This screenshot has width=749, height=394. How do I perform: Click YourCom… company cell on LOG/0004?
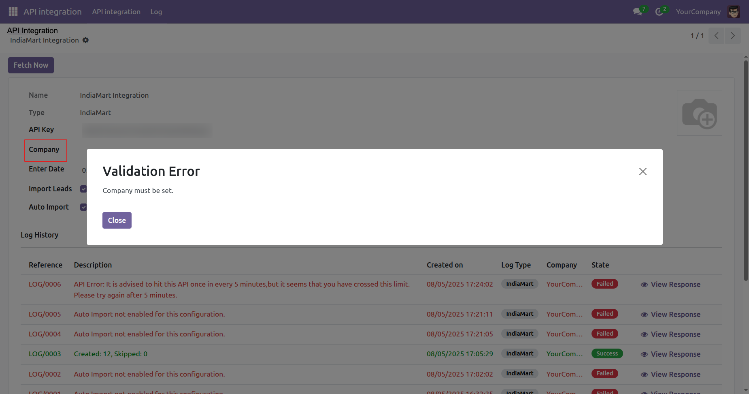tap(565, 334)
